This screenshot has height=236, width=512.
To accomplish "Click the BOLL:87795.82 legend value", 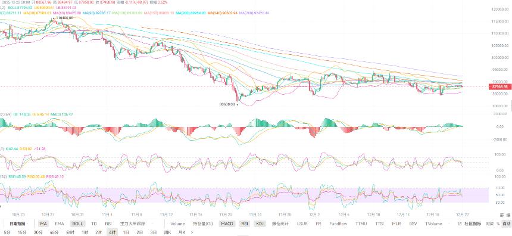I will click(20, 7).
